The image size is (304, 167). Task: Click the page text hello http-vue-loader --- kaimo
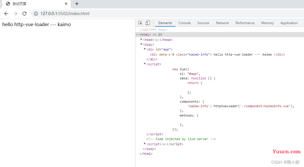tap(37, 24)
